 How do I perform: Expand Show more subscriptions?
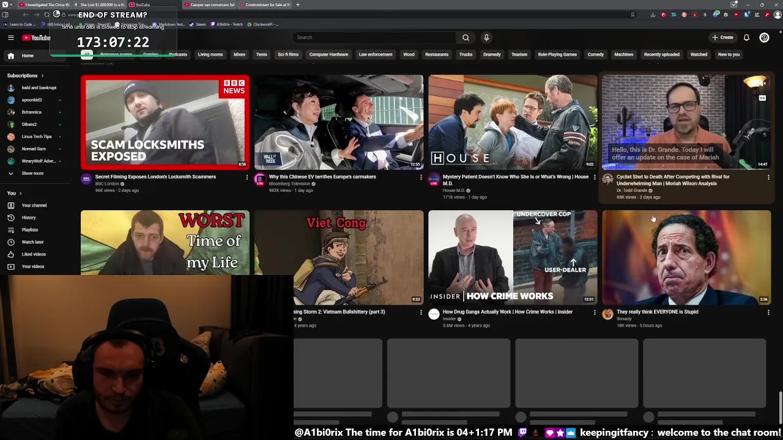click(x=32, y=173)
